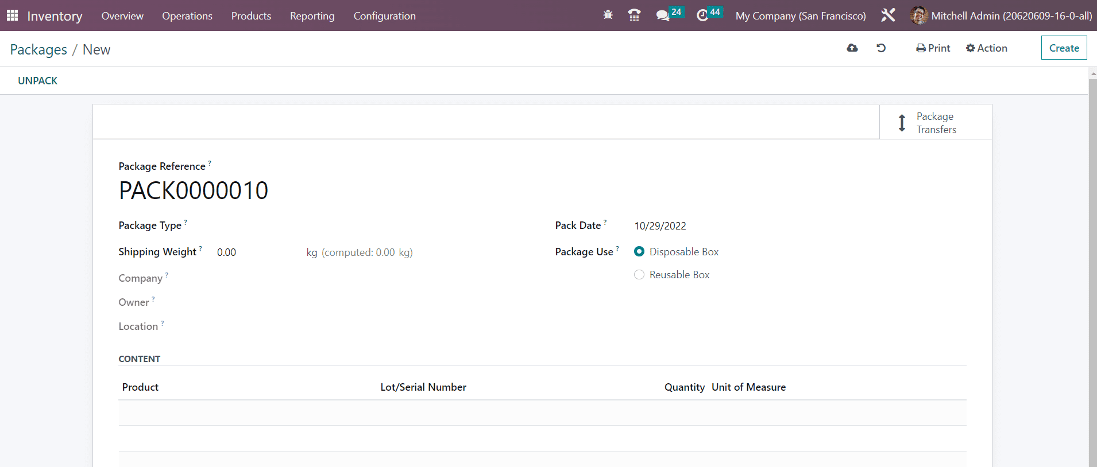This screenshot has height=467, width=1097.
Task: Show help tooltip for Company
Action: click(167, 275)
